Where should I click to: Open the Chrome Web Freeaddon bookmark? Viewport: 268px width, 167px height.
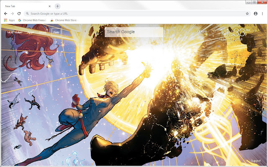click(x=32, y=20)
